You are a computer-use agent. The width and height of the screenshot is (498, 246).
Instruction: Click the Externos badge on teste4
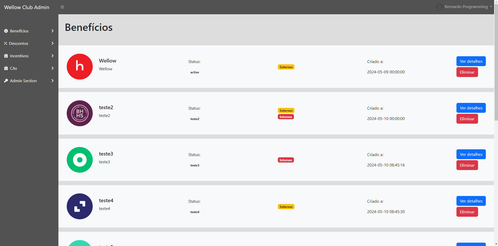[286, 207]
